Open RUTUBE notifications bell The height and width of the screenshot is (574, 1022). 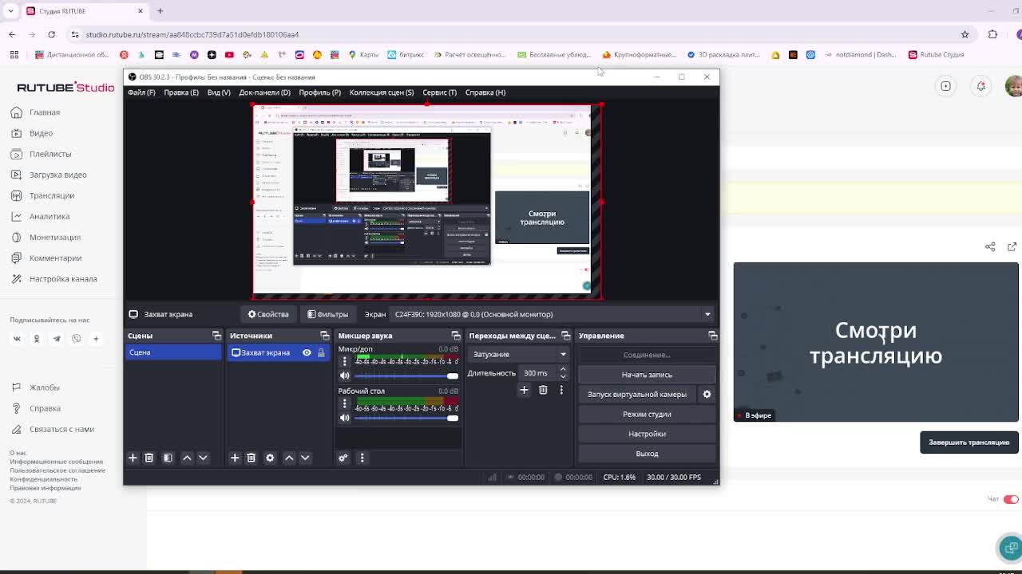tap(980, 86)
